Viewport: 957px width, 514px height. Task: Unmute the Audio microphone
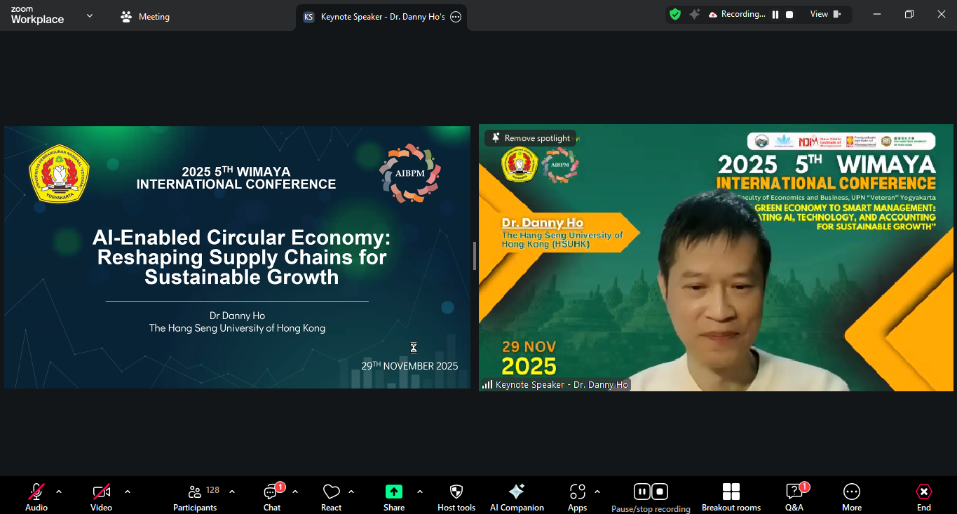36,496
